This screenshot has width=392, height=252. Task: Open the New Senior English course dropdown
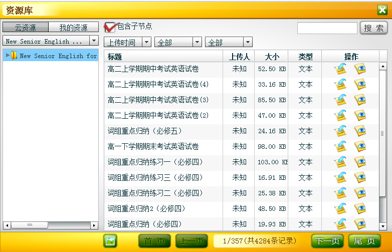coord(51,41)
